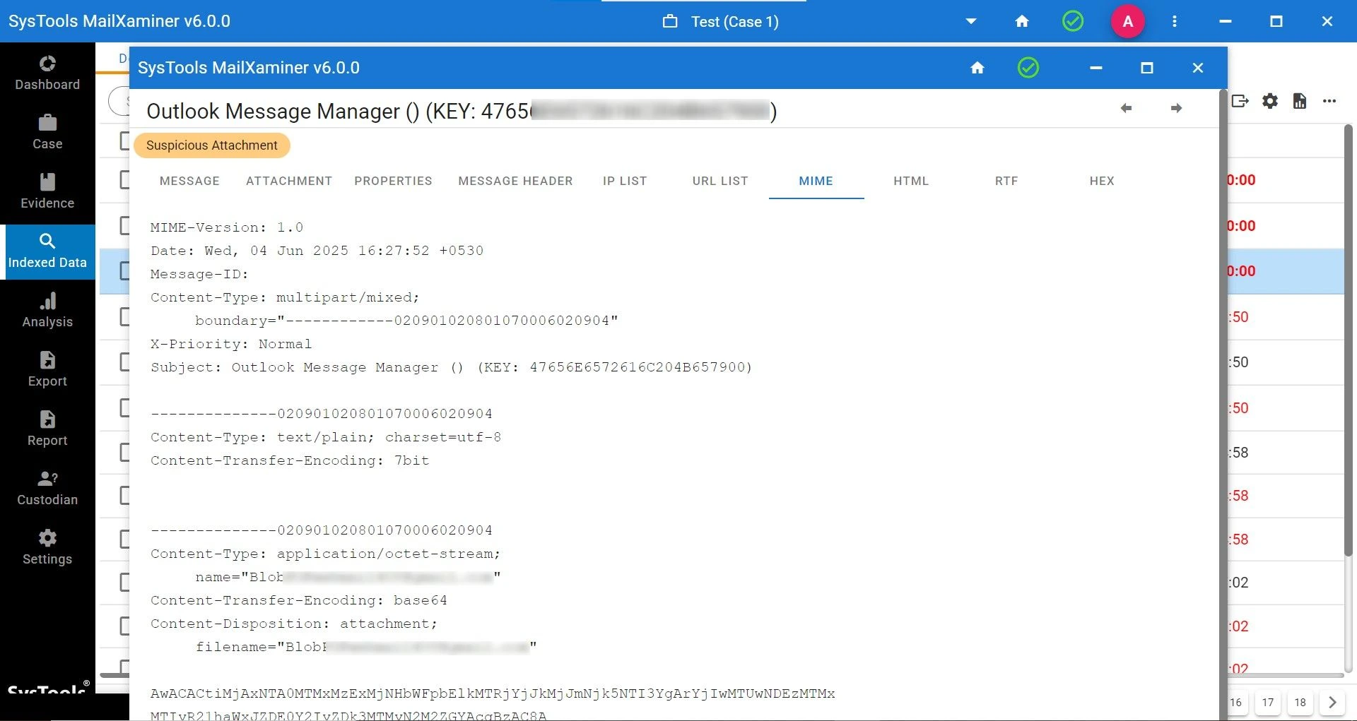Open user avatar 'A' menu
This screenshot has width=1357, height=721.
[1128, 21]
